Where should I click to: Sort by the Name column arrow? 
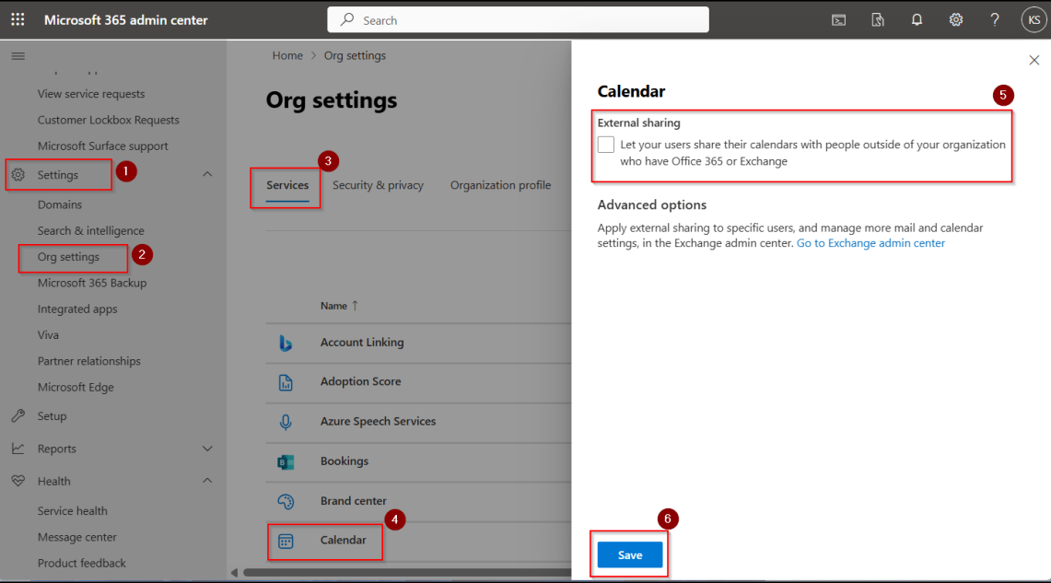point(356,306)
